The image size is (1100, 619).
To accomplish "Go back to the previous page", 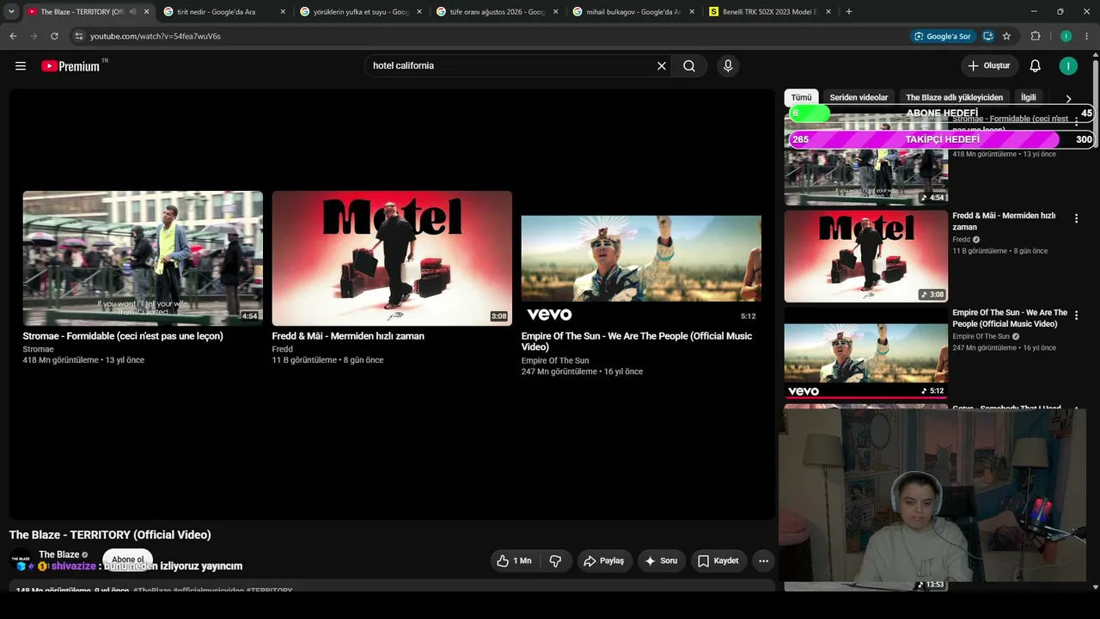I will 13,36.
